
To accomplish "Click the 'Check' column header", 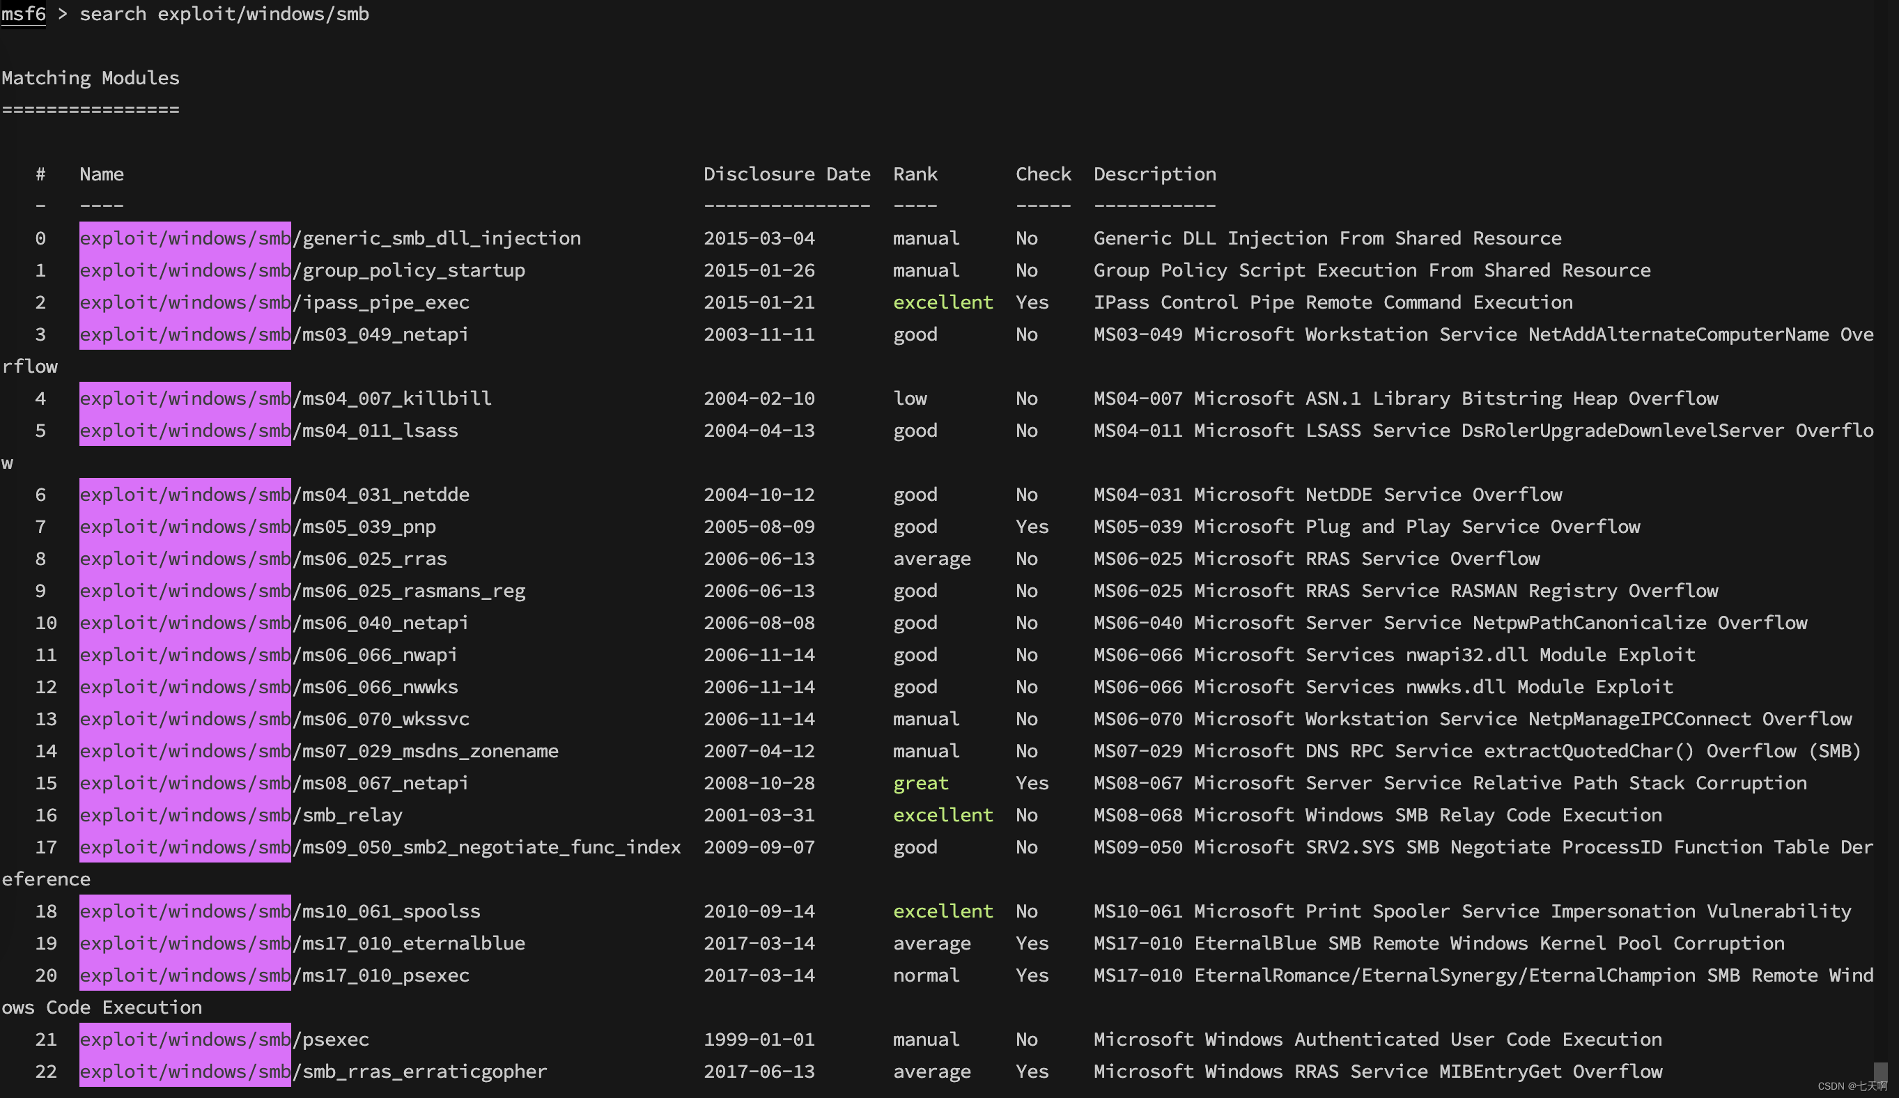I will point(1043,174).
